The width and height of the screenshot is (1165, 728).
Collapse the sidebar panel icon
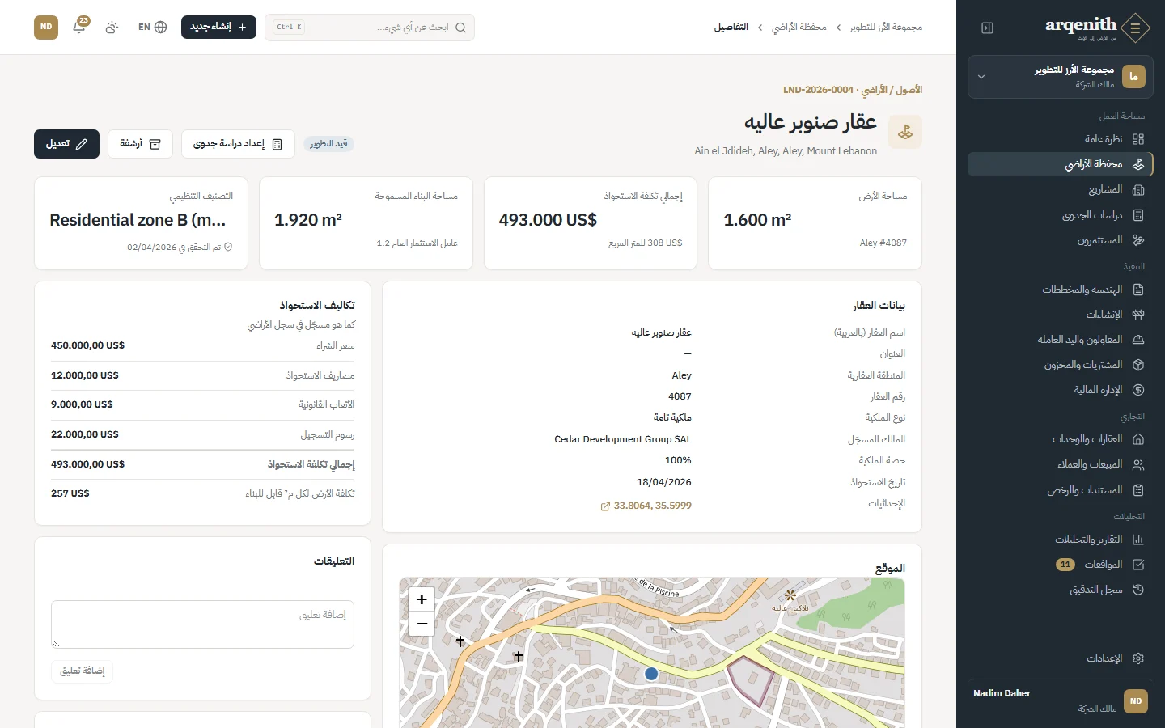[x=987, y=28]
